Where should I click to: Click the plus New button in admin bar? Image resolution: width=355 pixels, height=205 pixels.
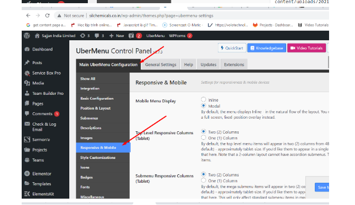[x=116, y=35]
